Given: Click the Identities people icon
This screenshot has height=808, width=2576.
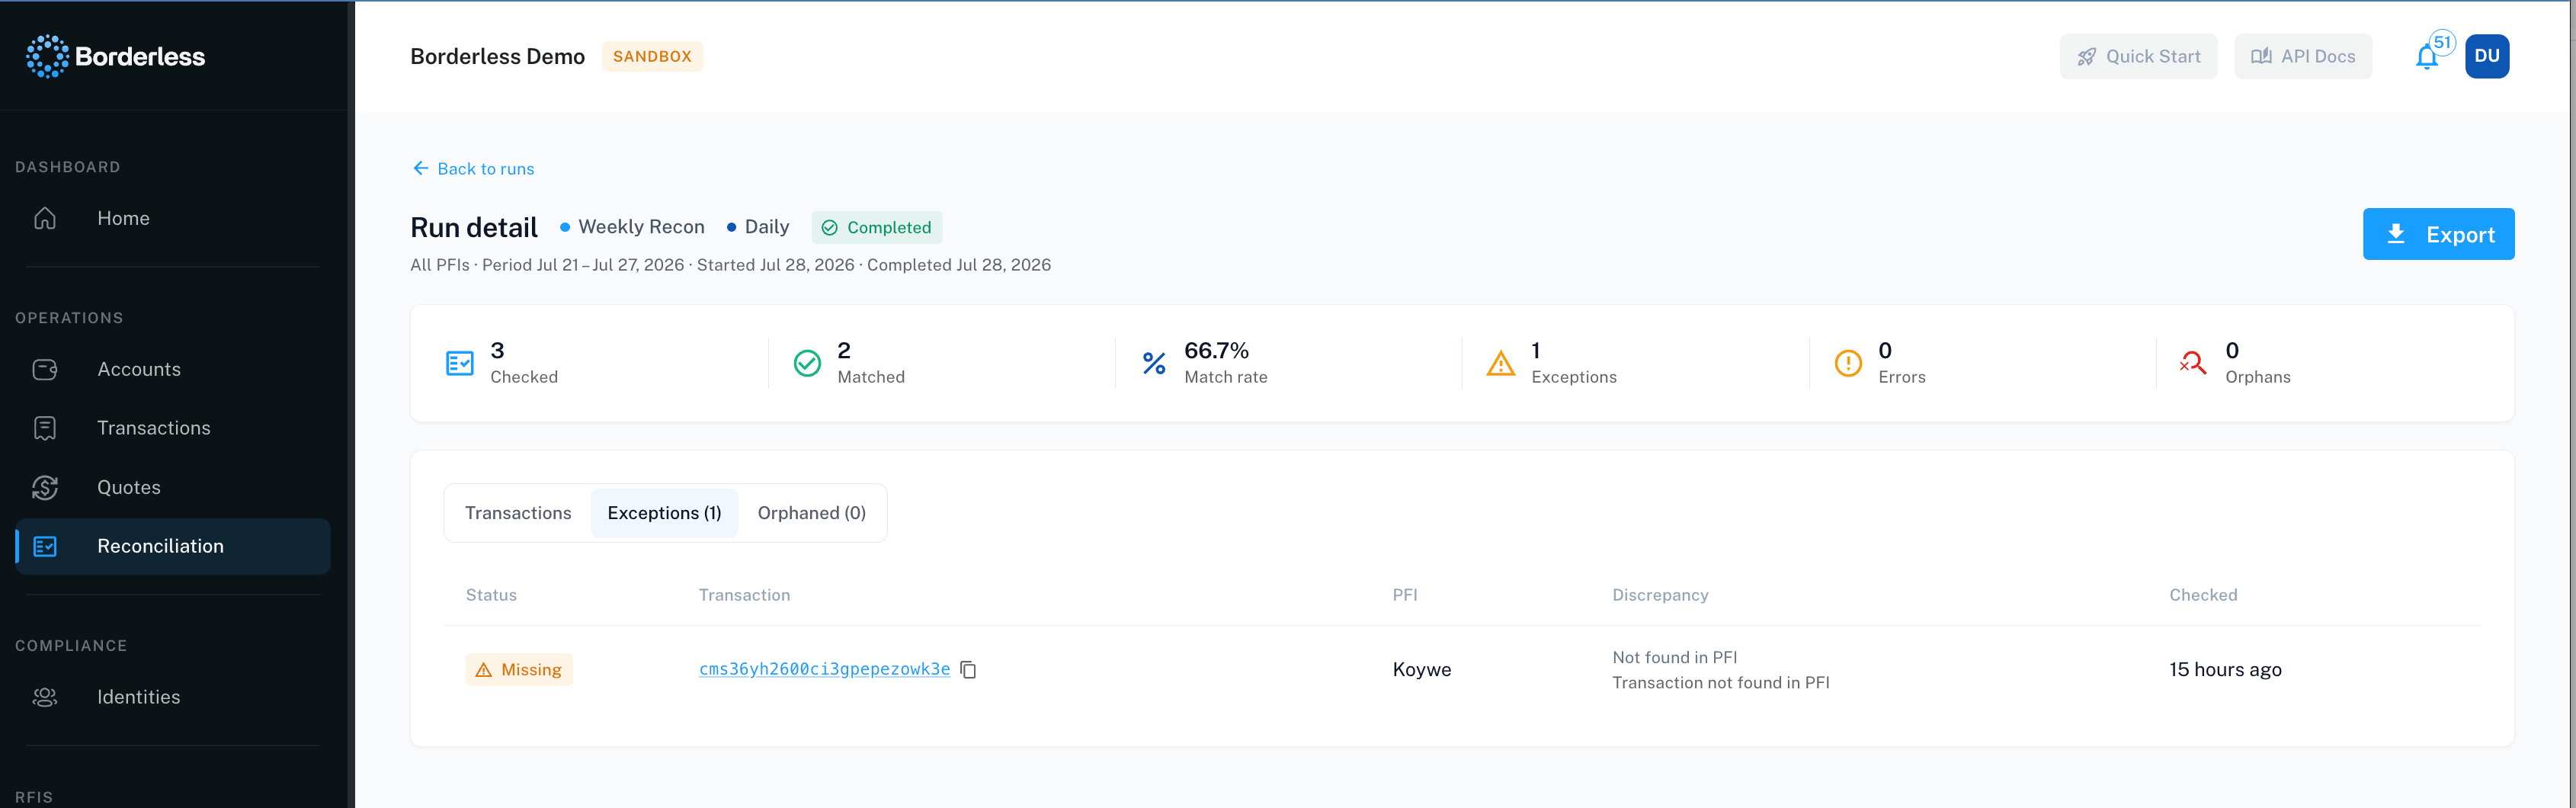Looking at the screenshot, I should pos(45,697).
